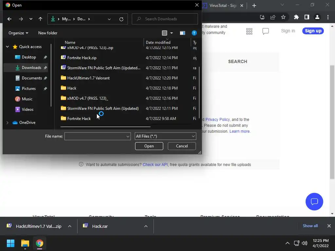Share this page icon in Chrome
The width and height of the screenshot is (335, 251).
273,17
